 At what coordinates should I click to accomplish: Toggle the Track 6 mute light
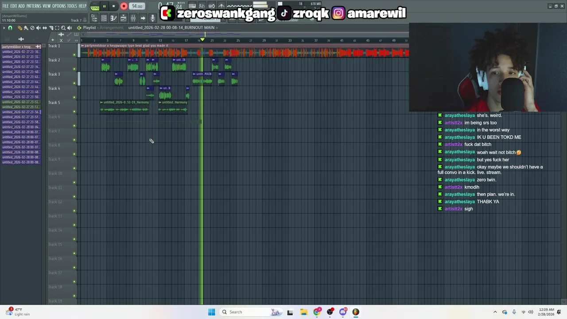click(74, 126)
